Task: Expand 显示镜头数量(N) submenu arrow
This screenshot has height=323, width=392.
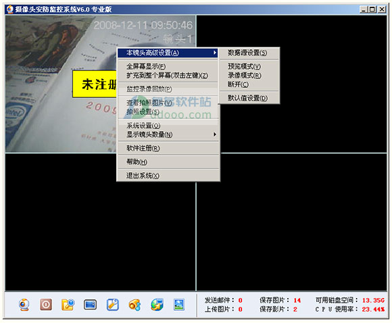Action: [x=214, y=134]
